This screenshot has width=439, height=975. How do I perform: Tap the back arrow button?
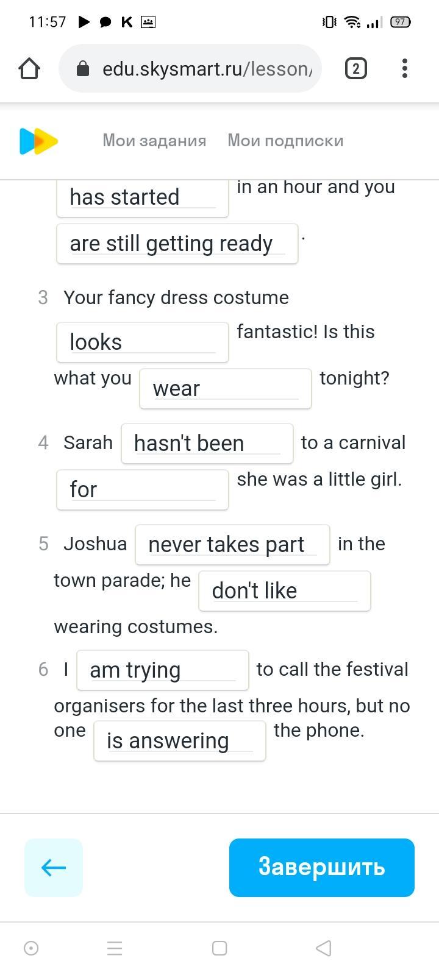pyautogui.click(x=54, y=867)
